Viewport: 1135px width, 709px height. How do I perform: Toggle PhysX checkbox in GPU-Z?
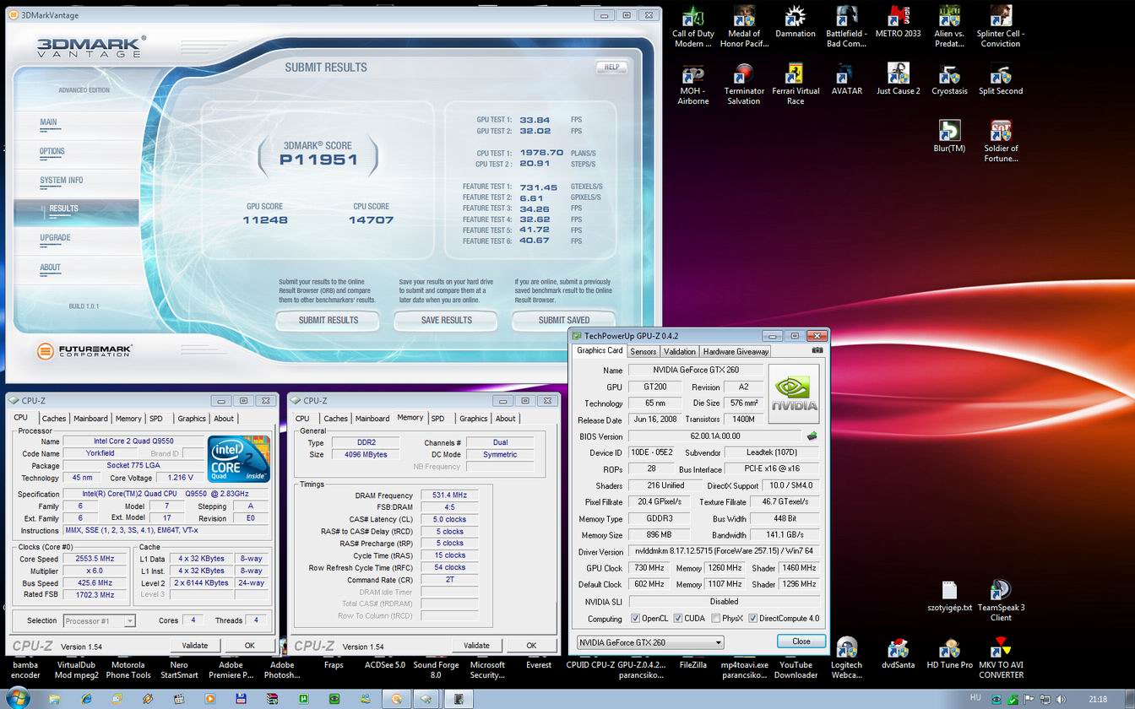[715, 619]
